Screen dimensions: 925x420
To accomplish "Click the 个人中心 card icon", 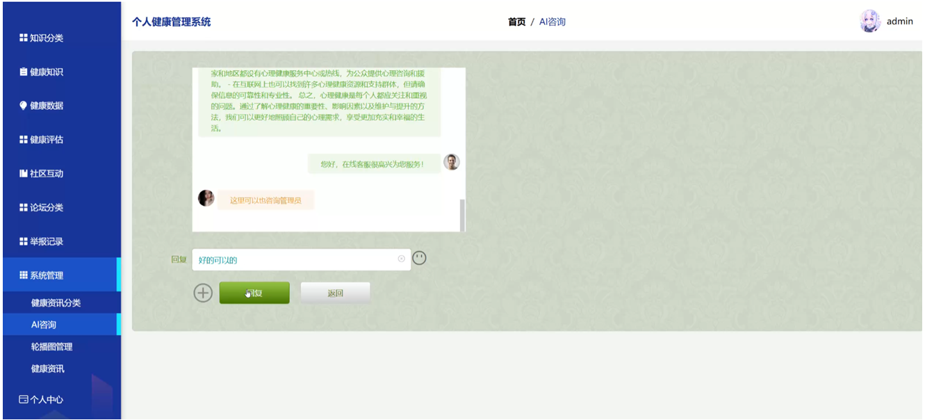I will 24,400.
